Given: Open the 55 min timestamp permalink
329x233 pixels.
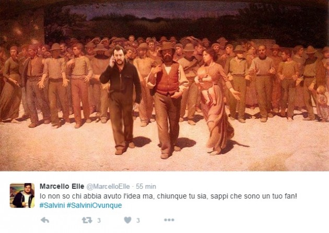Looking at the screenshot, I should [x=146, y=186].
